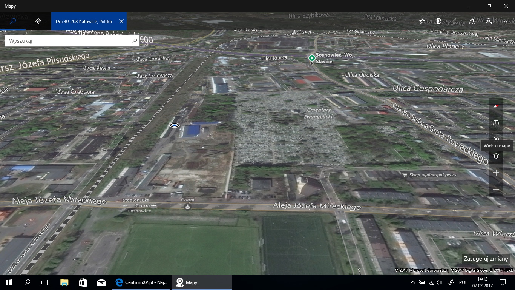Screen dimensions: 515x290
Task: Open Task View on the taskbar
Action: click(x=45, y=282)
